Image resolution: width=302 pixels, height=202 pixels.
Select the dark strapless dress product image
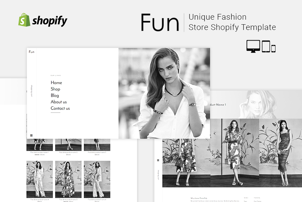[280, 153]
